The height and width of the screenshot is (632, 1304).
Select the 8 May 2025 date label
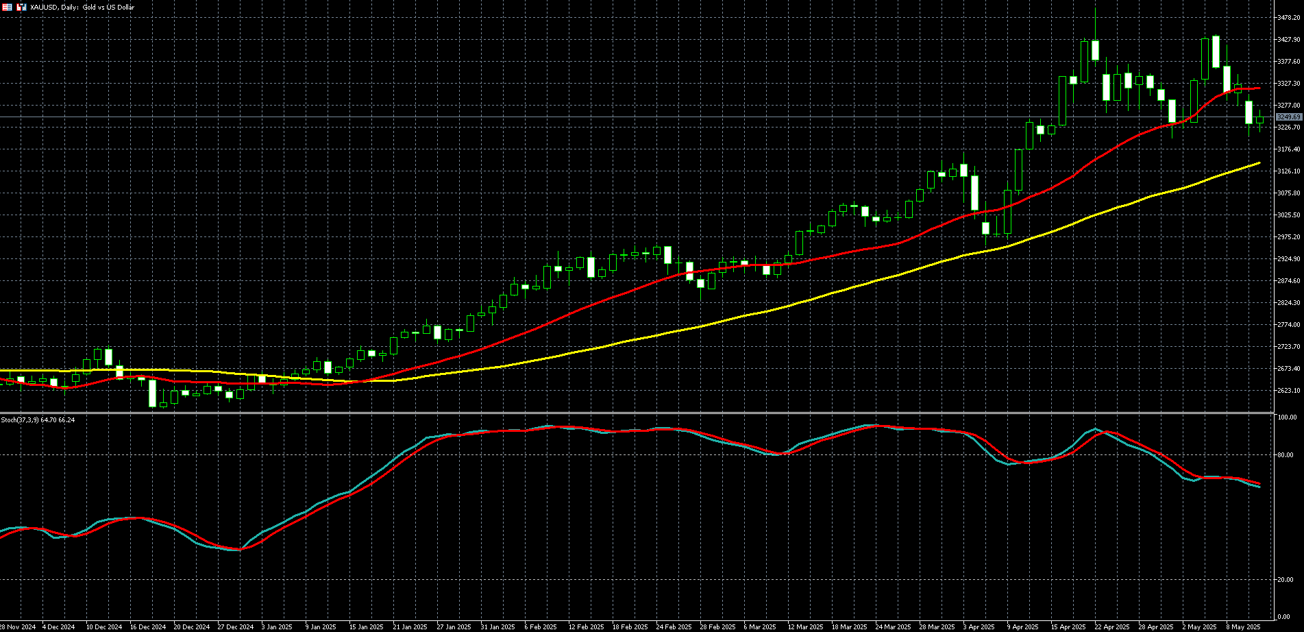click(x=1244, y=627)
